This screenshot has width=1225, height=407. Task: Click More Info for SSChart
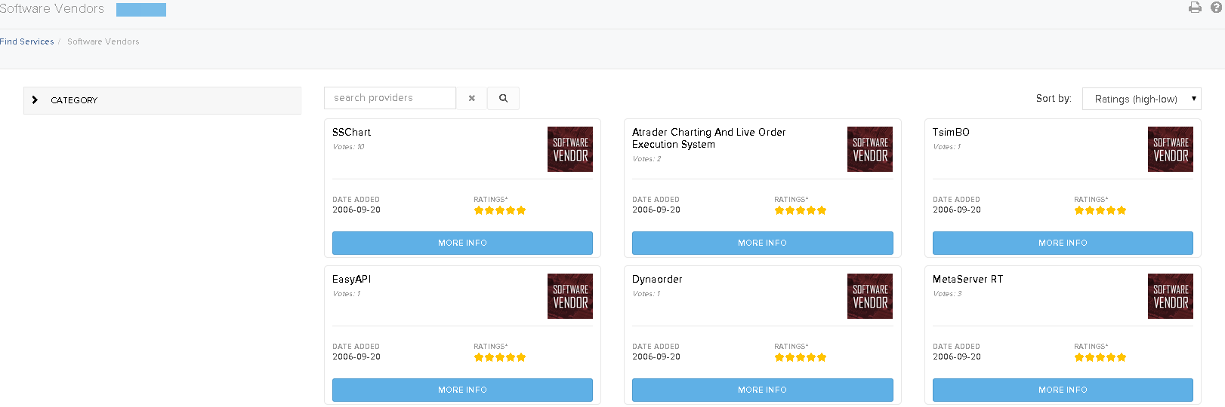(462, 243)
